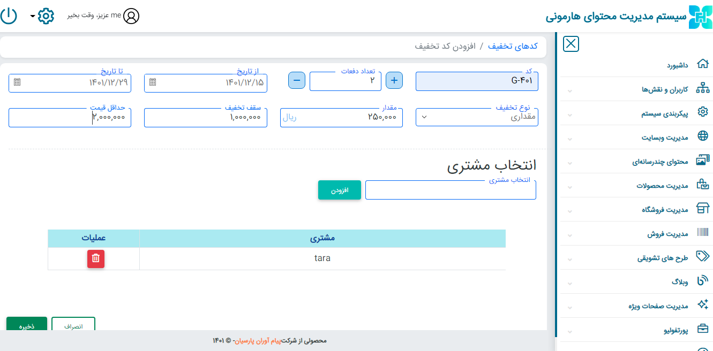Click the انتخاب مشتری input field
The image size is (713, 351).
tap(451, 190)
